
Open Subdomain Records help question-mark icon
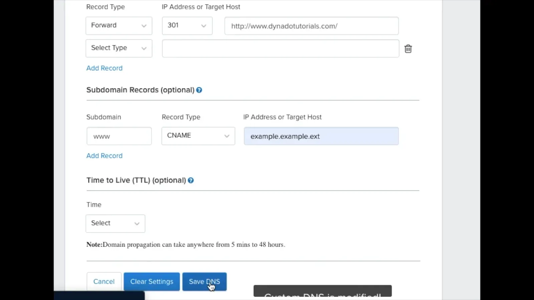(199, 90)
